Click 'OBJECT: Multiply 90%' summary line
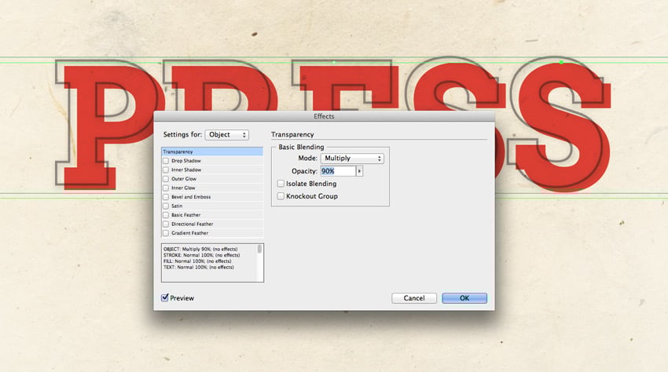Image resolution: width=668 pixels, height=372 pixels. coord(200,249)
